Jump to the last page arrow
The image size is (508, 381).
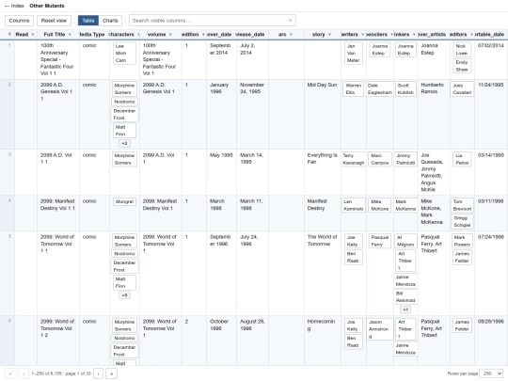111,373
